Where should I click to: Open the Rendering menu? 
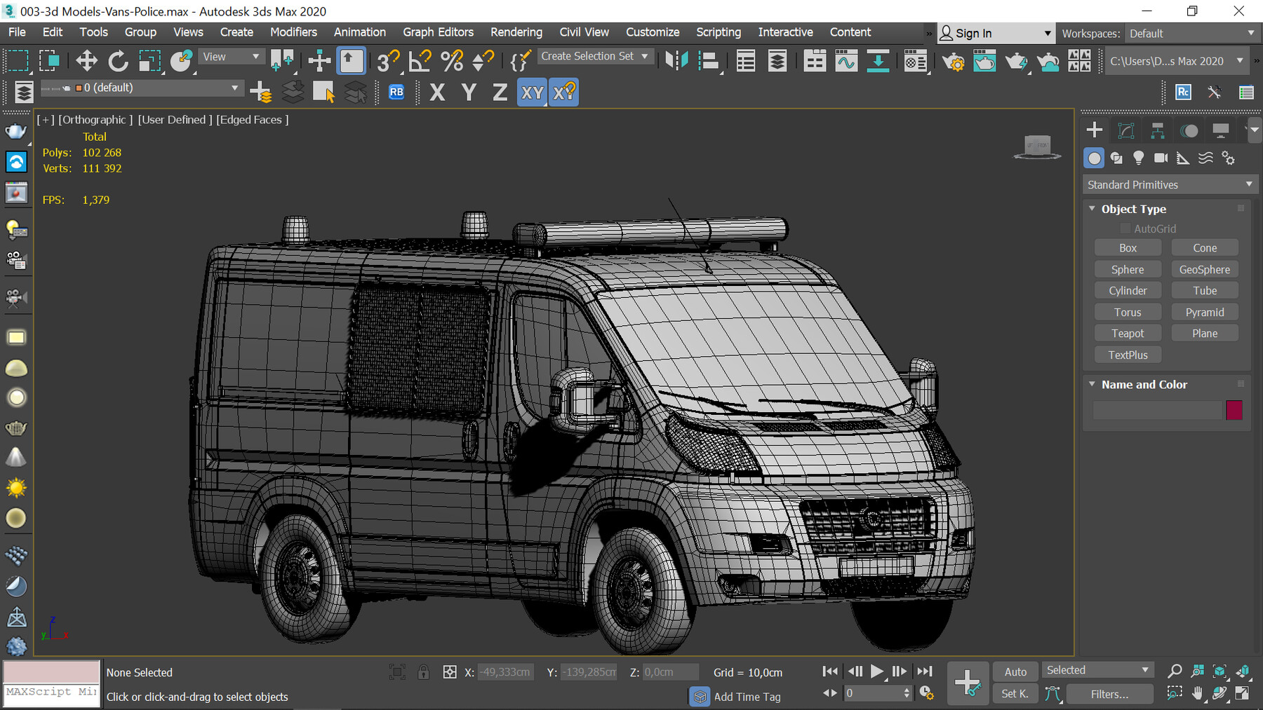pos(516,32)
